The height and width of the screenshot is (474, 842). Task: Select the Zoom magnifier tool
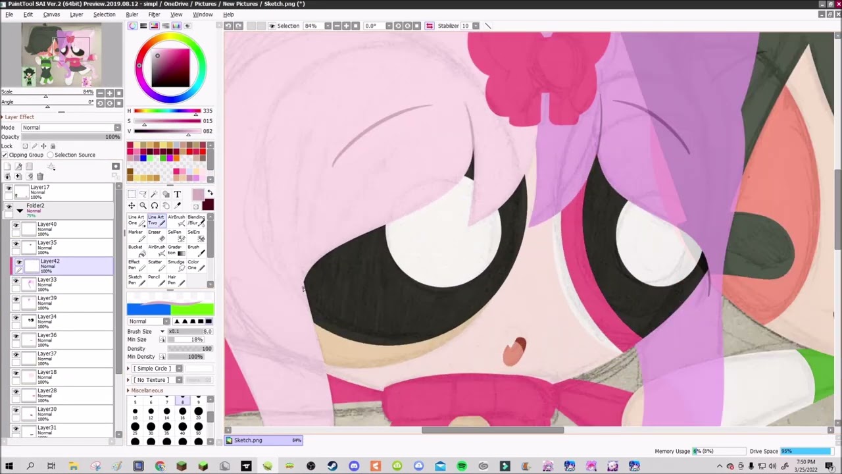click(x=143, y=206)
